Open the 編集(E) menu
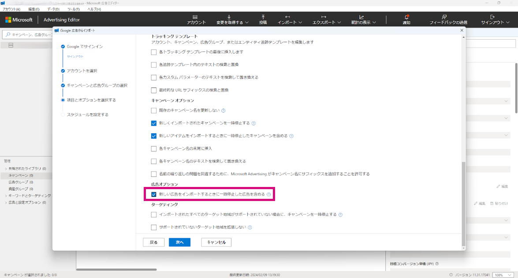 [34, 9]
